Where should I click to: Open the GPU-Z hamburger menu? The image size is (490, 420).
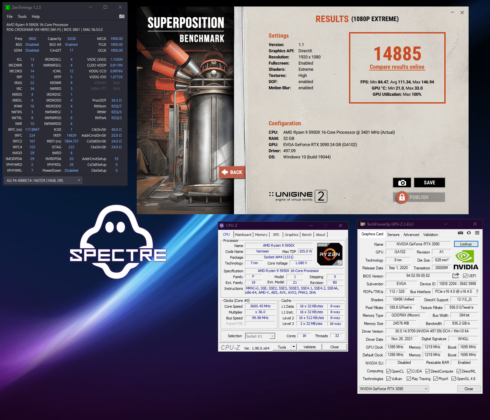(477, 233)
